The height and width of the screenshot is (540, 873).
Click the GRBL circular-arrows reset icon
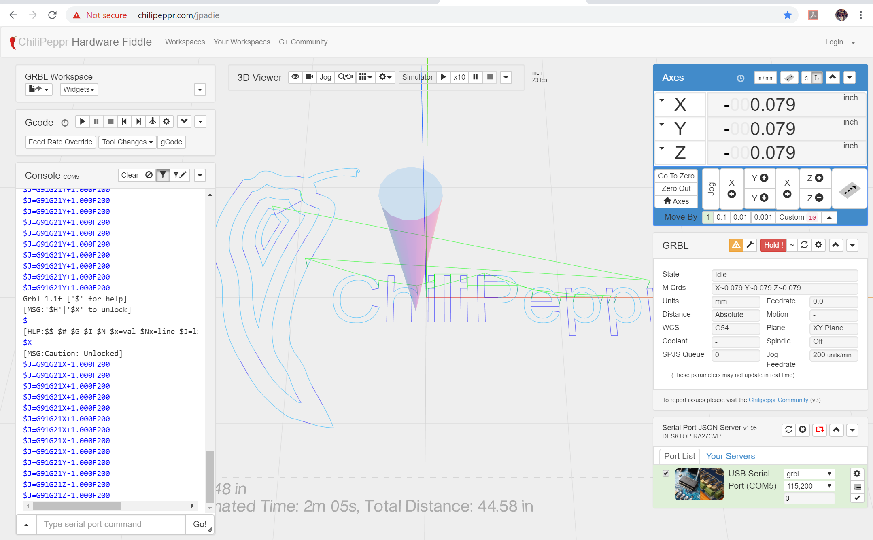coord(805,245)
